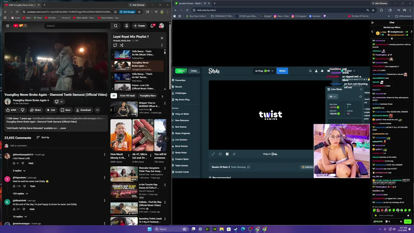Collapse the Kick chat panel
The image size is (414, 233).
point(373,23)
